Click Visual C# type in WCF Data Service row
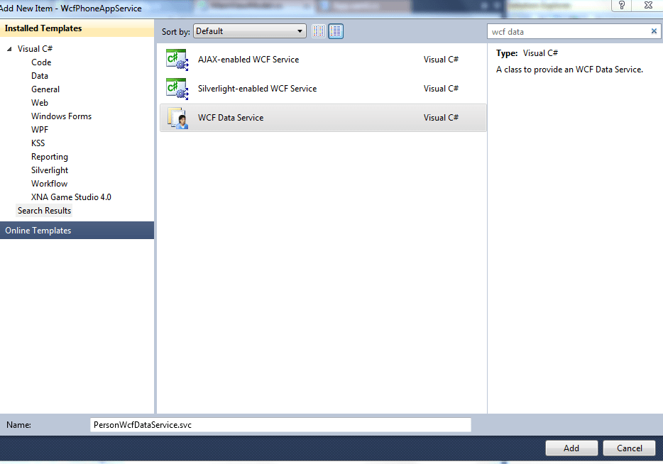663x464 pixels. [x=441, y=118]
